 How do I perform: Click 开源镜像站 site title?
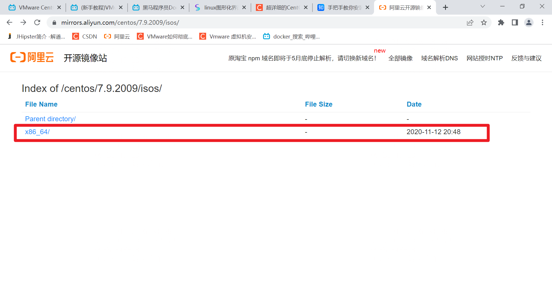coord(85,58)
